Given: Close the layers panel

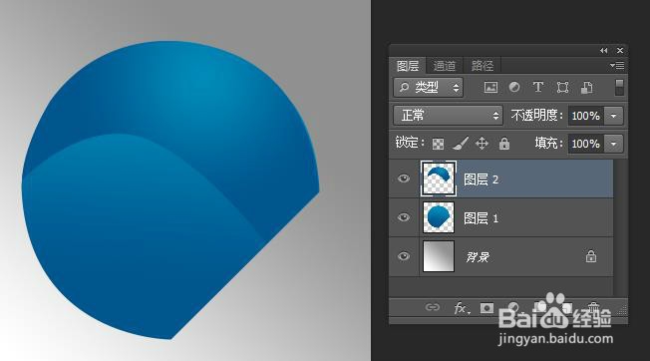Looking at the screenshot, I should pyautogui.click(x=620, y=50).
